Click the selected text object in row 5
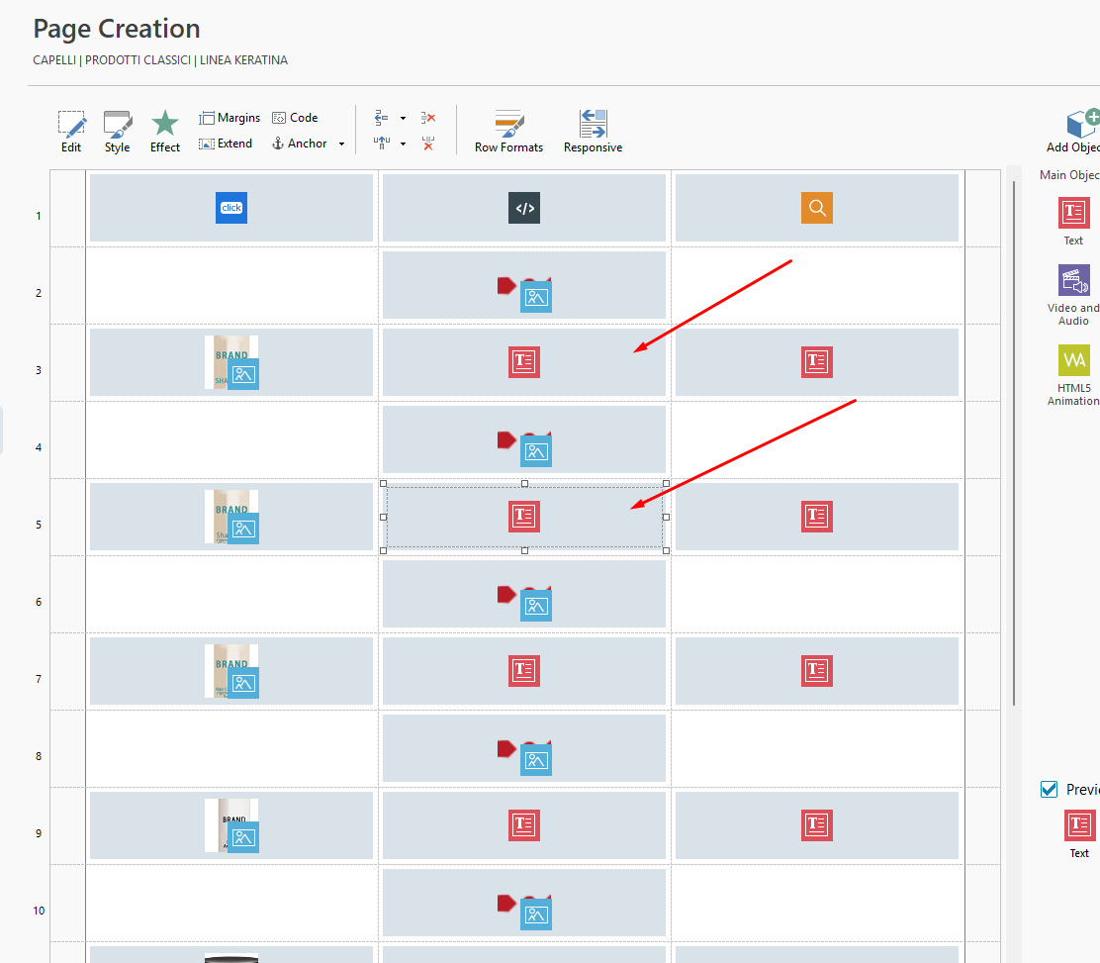 coord(524,517)
